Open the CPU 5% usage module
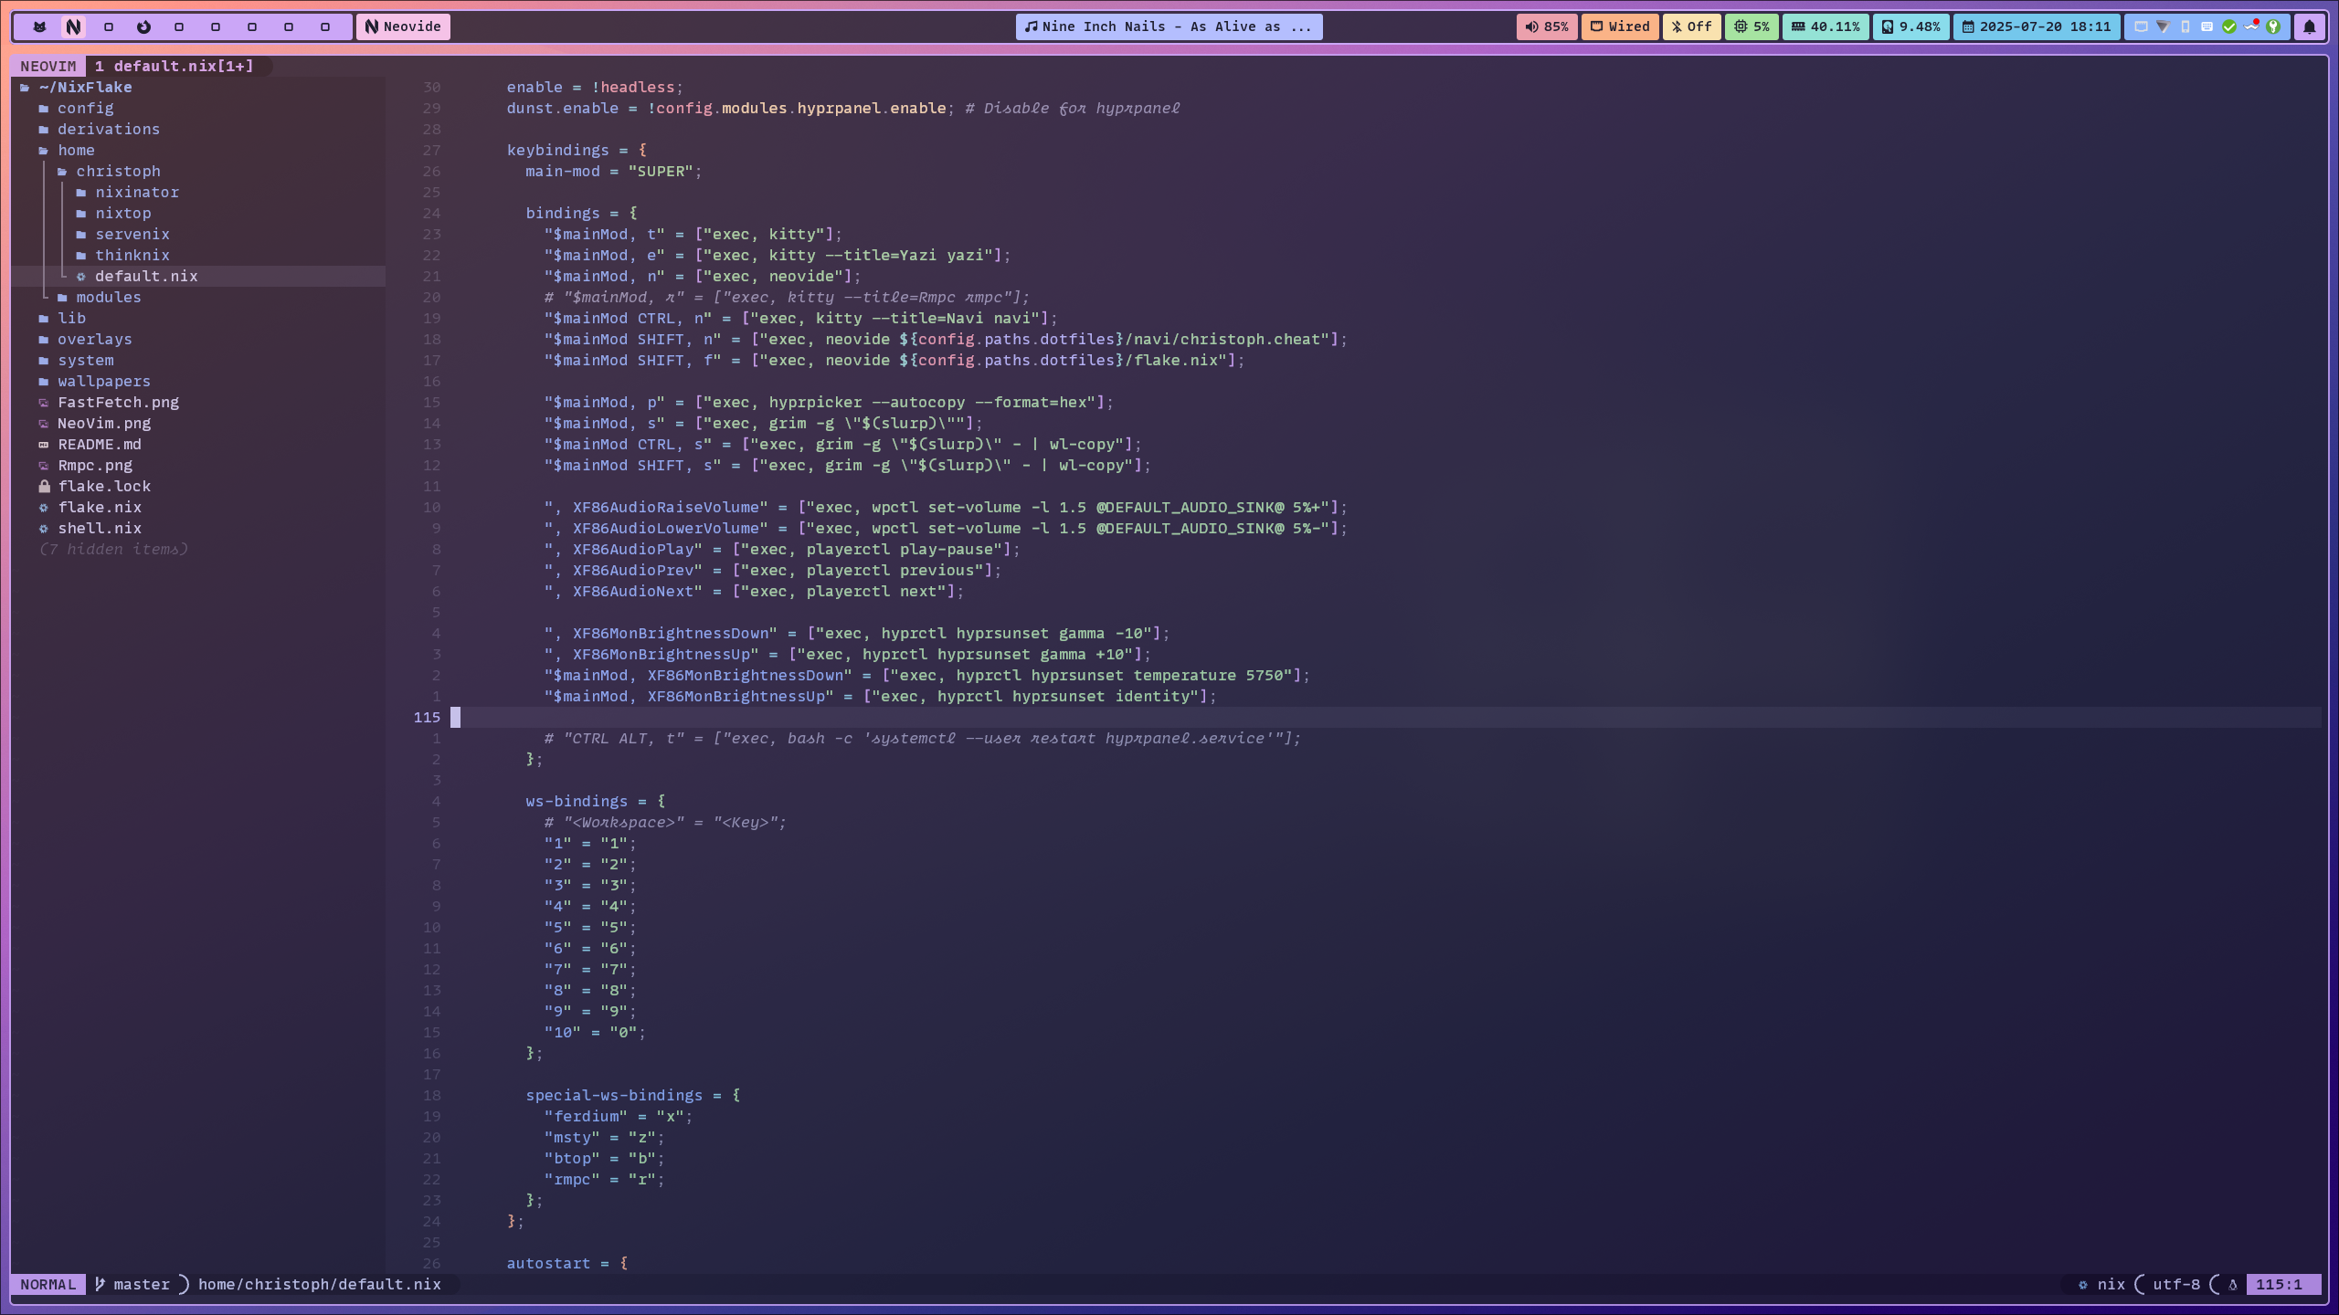Image resolution: width=2339 pixels, height=1315 pixels. (x=1752, y=26)
